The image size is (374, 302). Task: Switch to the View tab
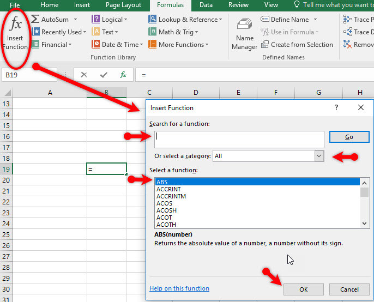[x=271, y=5]
